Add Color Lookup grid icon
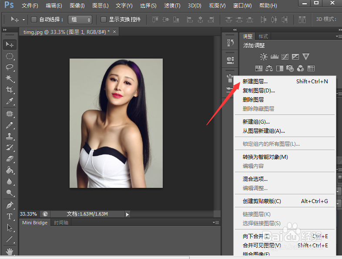This screenshot has width=342, height=259. click(x=311, y=69)
